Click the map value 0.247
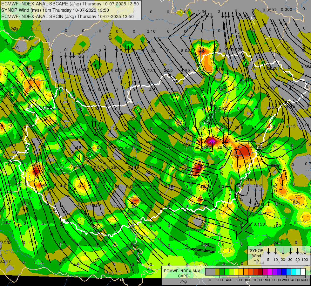This screenshot has height=286, width=311. [x=5, y=262]
